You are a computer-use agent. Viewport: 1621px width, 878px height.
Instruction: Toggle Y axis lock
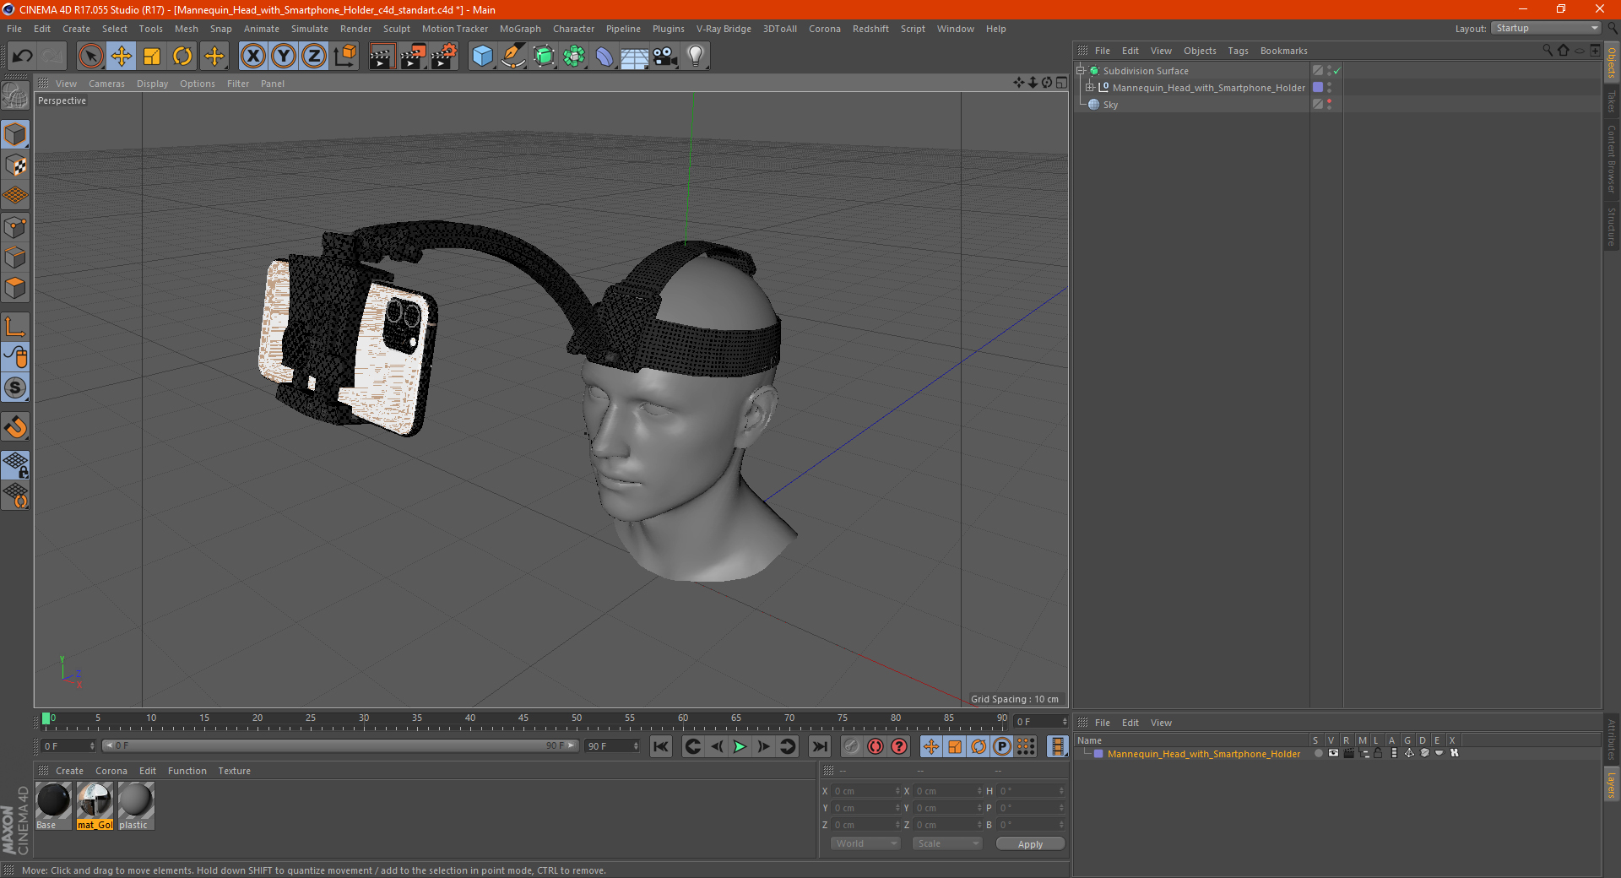(x=284, y=57)
